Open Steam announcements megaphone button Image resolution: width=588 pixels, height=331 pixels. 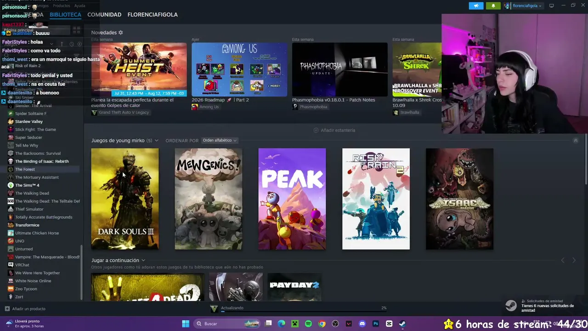(476, 6)
